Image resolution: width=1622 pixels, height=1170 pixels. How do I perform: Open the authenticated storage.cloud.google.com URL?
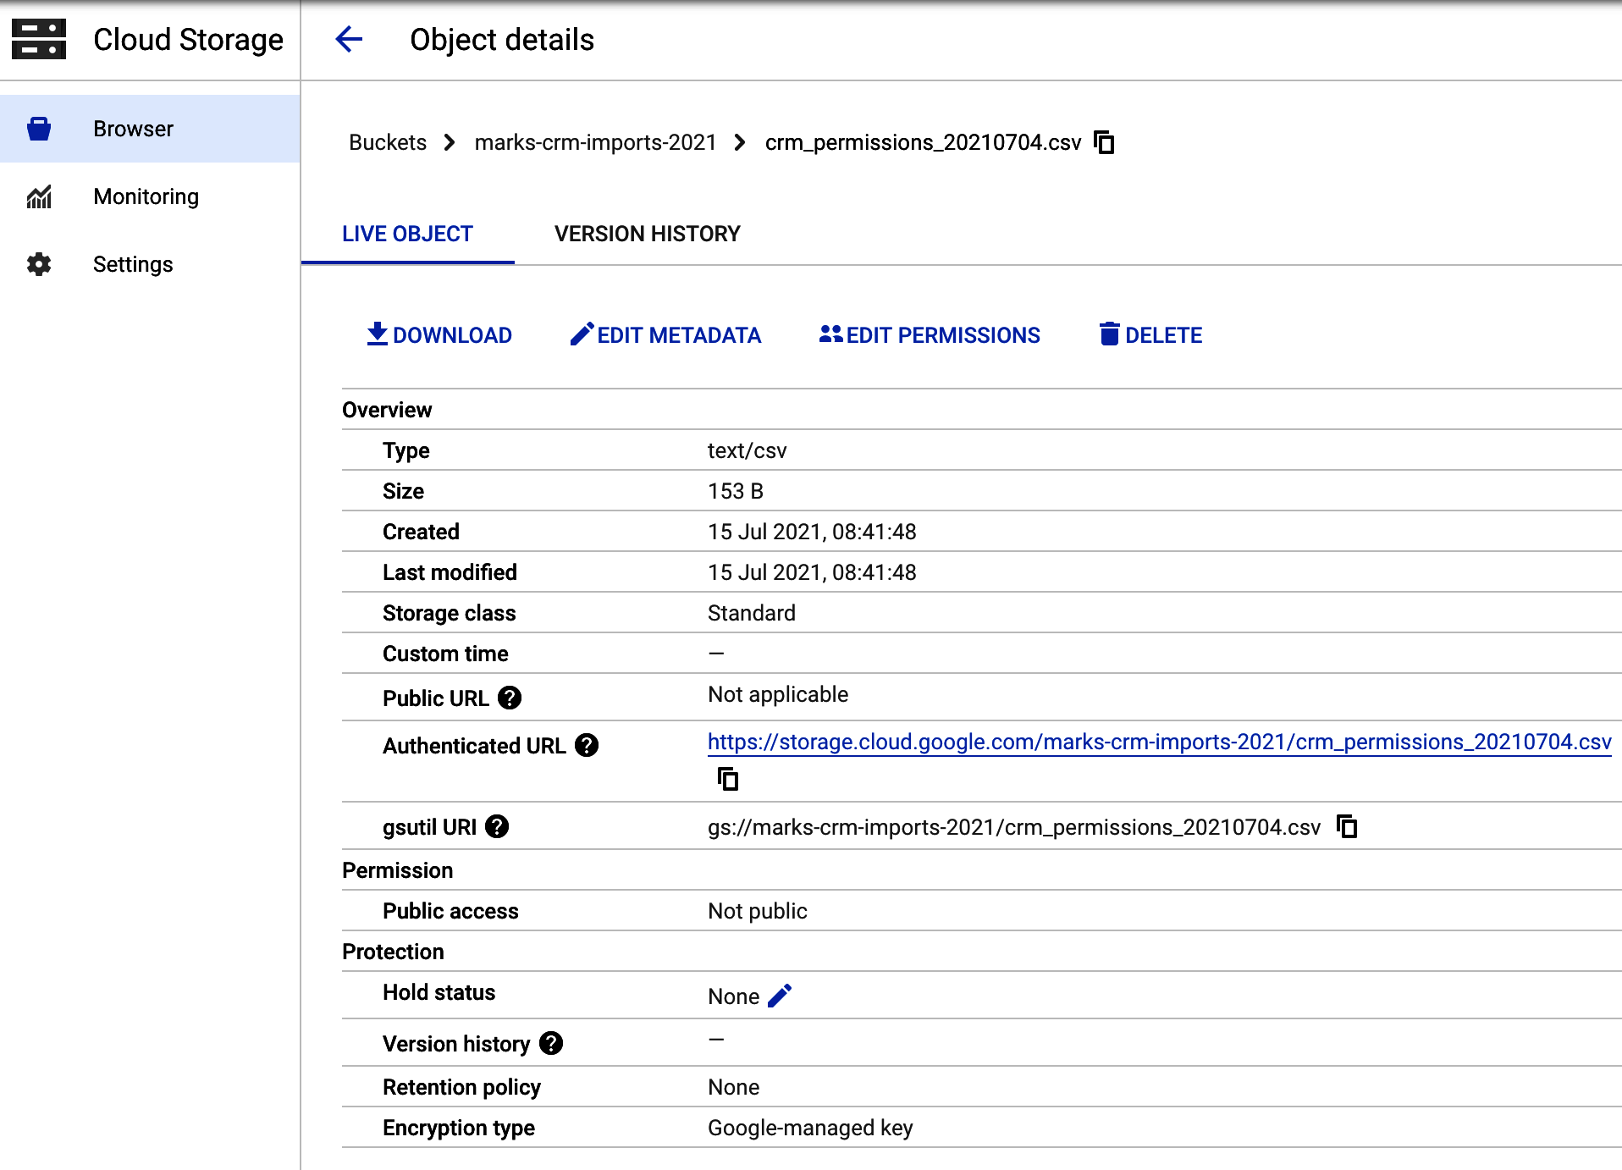(x=1159, y=742)
